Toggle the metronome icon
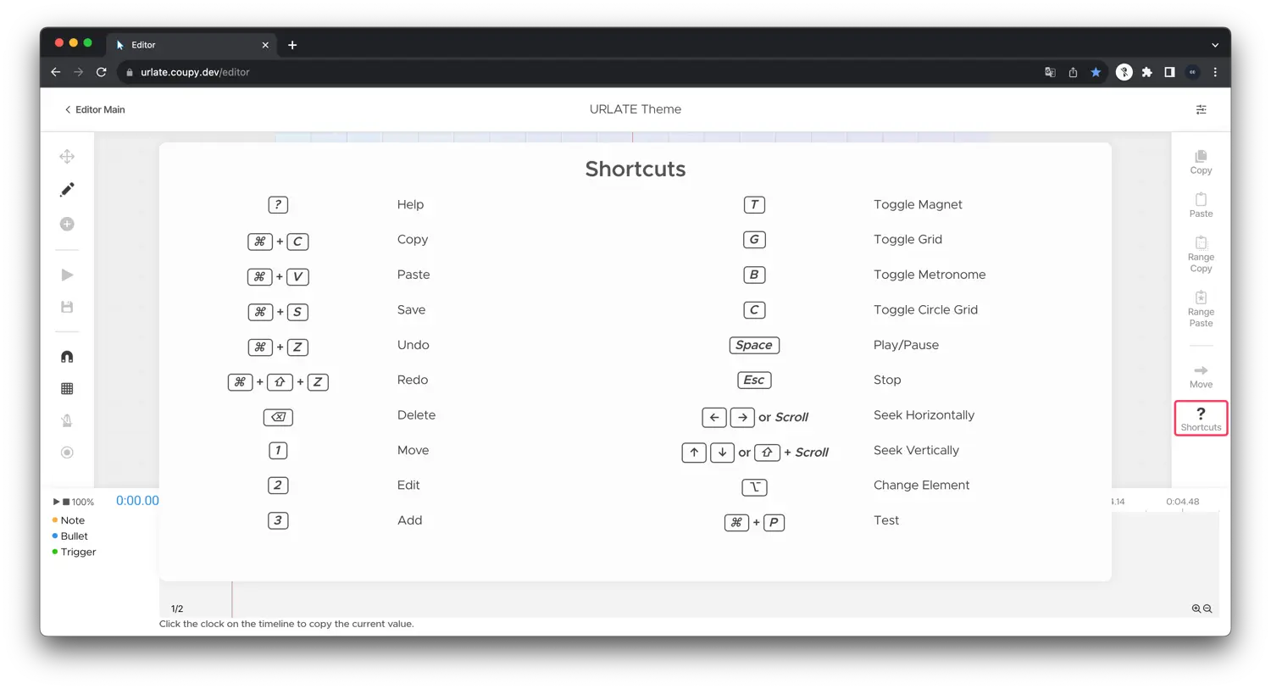1271x689 pixels. click(x=67, y=420)
